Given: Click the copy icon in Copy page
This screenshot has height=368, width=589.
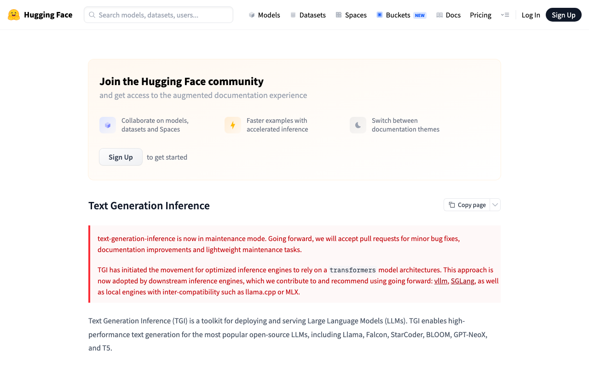Looking at the screenshot, I should tap(452, 205).
